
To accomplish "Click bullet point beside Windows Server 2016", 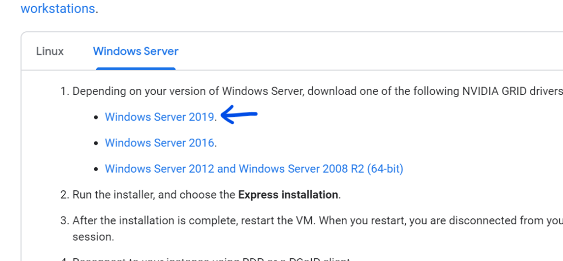I will tap(96, 143).
